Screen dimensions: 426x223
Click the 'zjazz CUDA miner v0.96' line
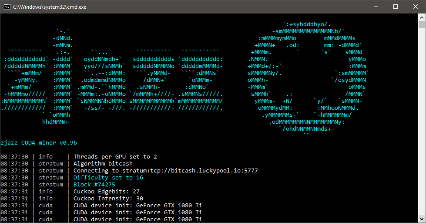(x=39, y=143)
